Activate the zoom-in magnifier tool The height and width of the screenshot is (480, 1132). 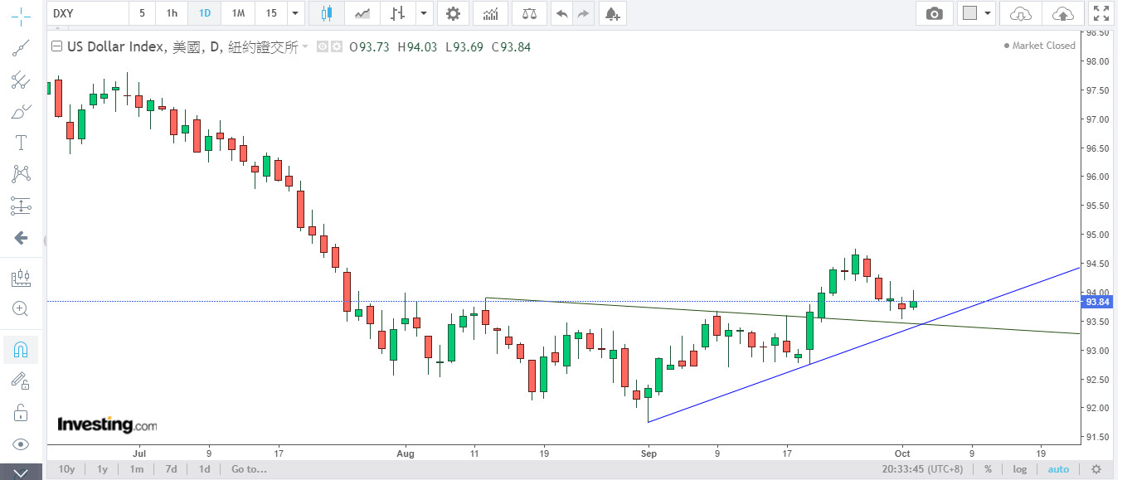(21, 308)
